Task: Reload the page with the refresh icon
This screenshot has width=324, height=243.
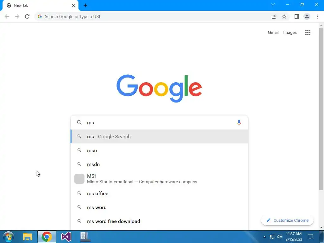Action: [27, 16]
